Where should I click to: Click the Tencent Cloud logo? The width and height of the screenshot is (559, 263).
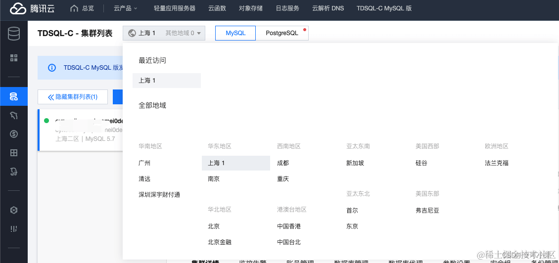tap(32, 8)
